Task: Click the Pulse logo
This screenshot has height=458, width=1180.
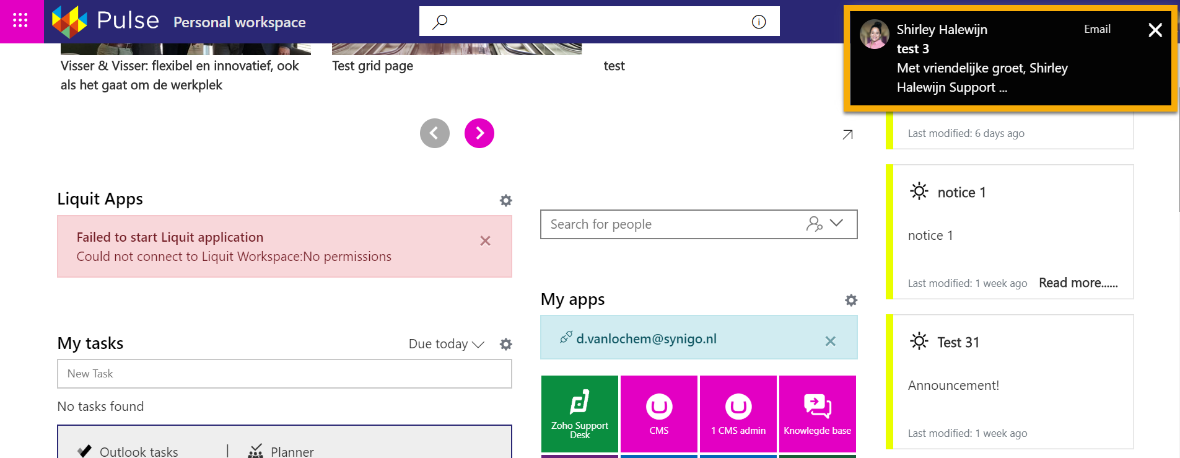Action: pos(105,22)
